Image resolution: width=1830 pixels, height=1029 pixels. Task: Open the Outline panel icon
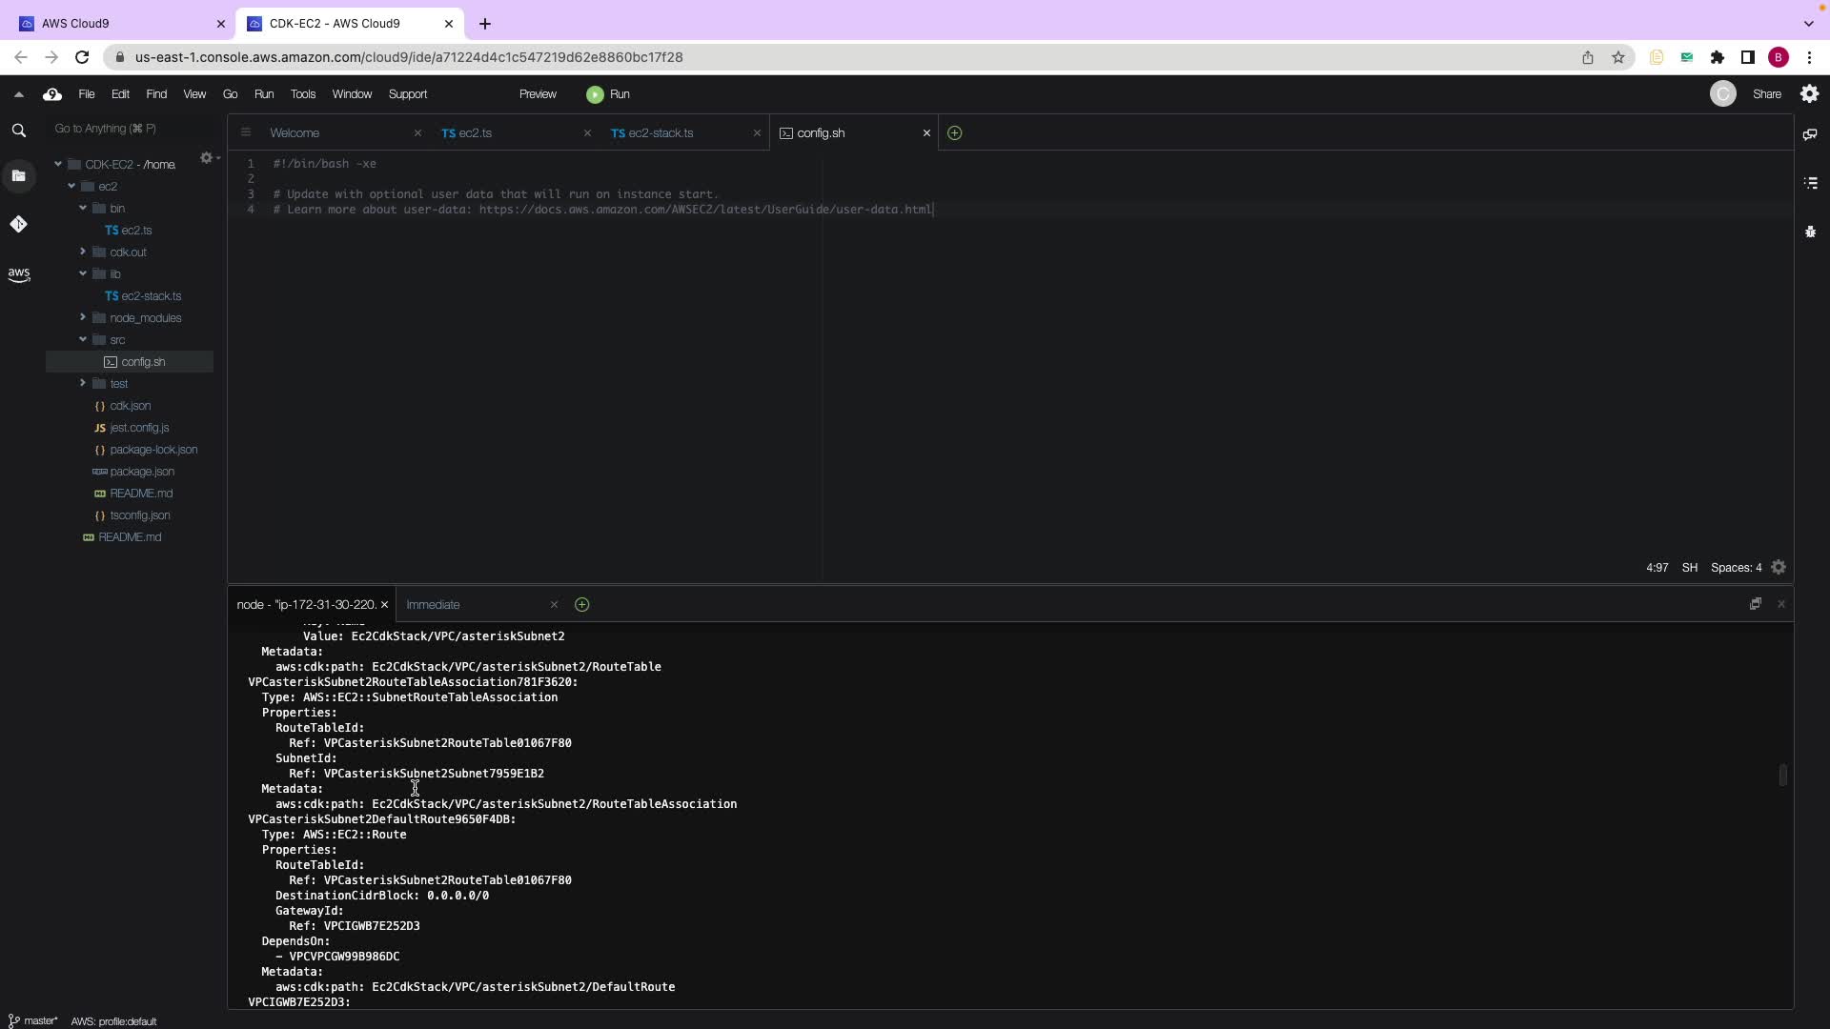coord(1810,183)
